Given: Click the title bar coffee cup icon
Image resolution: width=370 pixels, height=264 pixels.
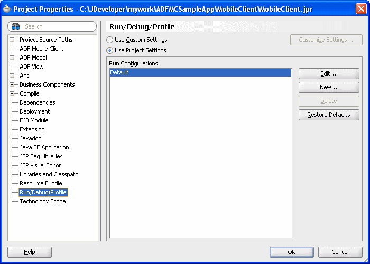Looking at the screenshot, I should click(7, 9).
